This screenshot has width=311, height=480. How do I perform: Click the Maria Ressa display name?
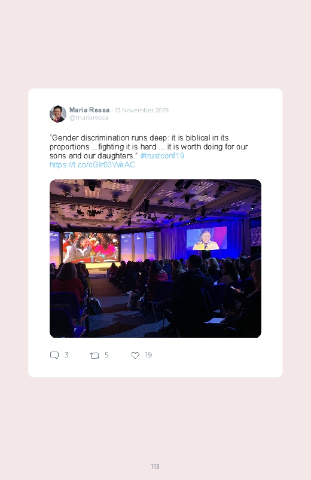[90, 110]
